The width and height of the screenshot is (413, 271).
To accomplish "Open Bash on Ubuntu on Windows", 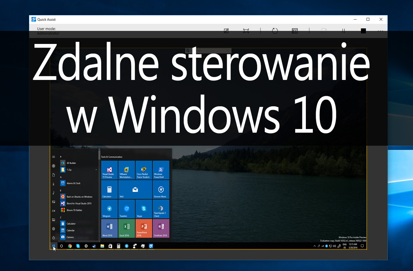I will click(x=79, y=197).
